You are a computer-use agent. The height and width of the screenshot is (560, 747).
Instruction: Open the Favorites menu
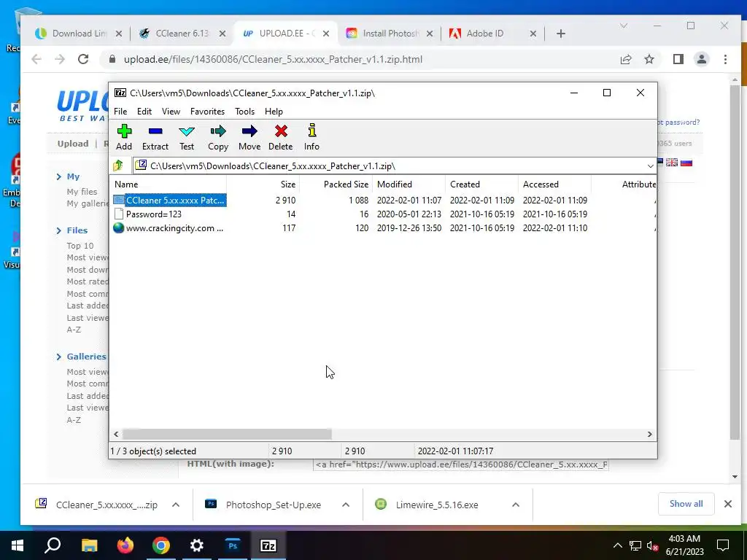click(x=207, y=112)
